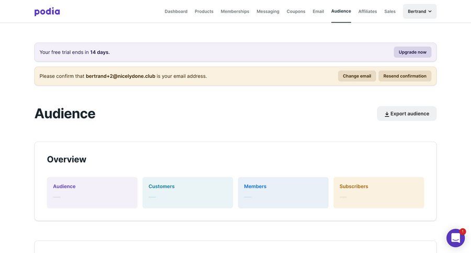Click the Upgrade now button
This screenshot has height=253, width=471.
[x=412, y=52]
